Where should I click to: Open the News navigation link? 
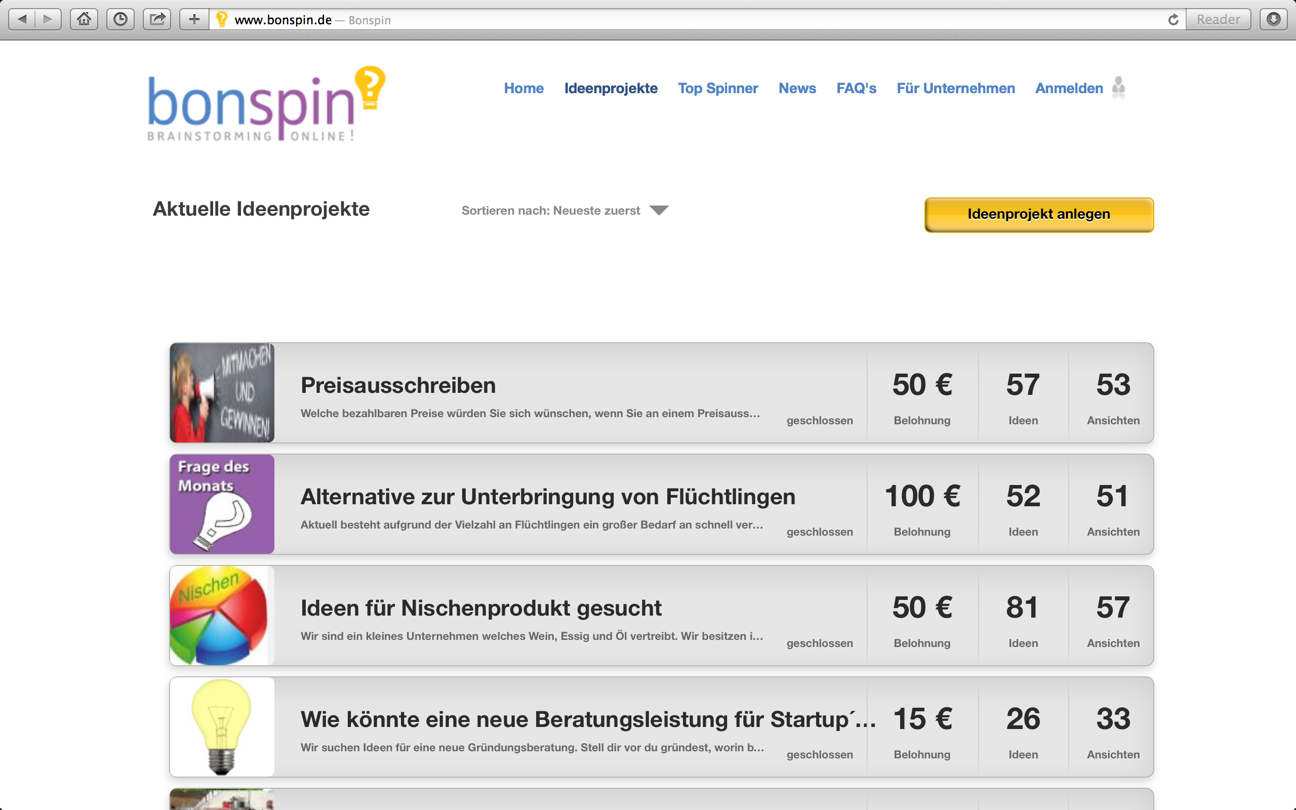pos(797,89)
